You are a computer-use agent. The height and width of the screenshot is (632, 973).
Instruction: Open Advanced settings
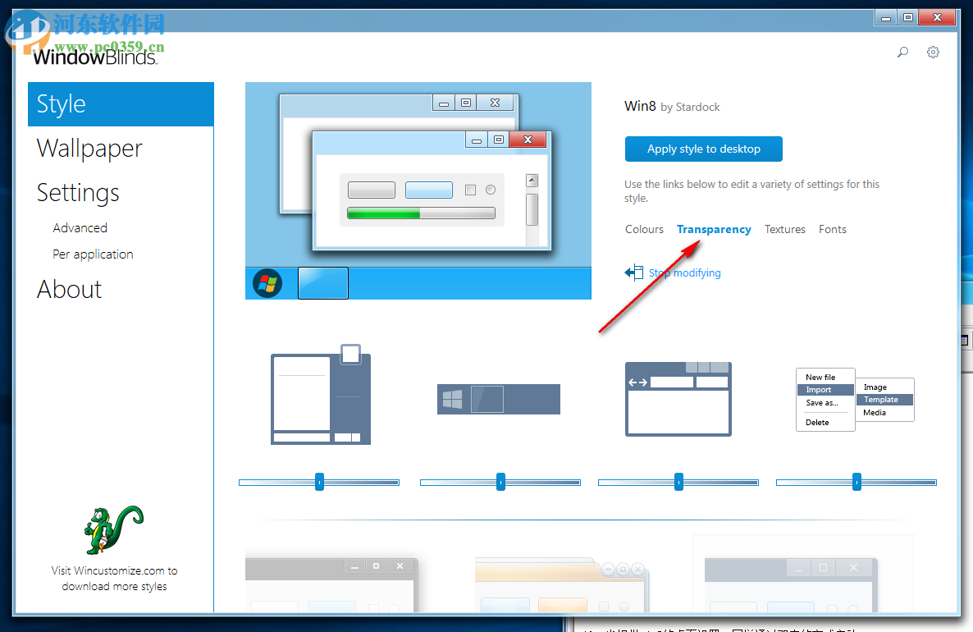(80, 227)
